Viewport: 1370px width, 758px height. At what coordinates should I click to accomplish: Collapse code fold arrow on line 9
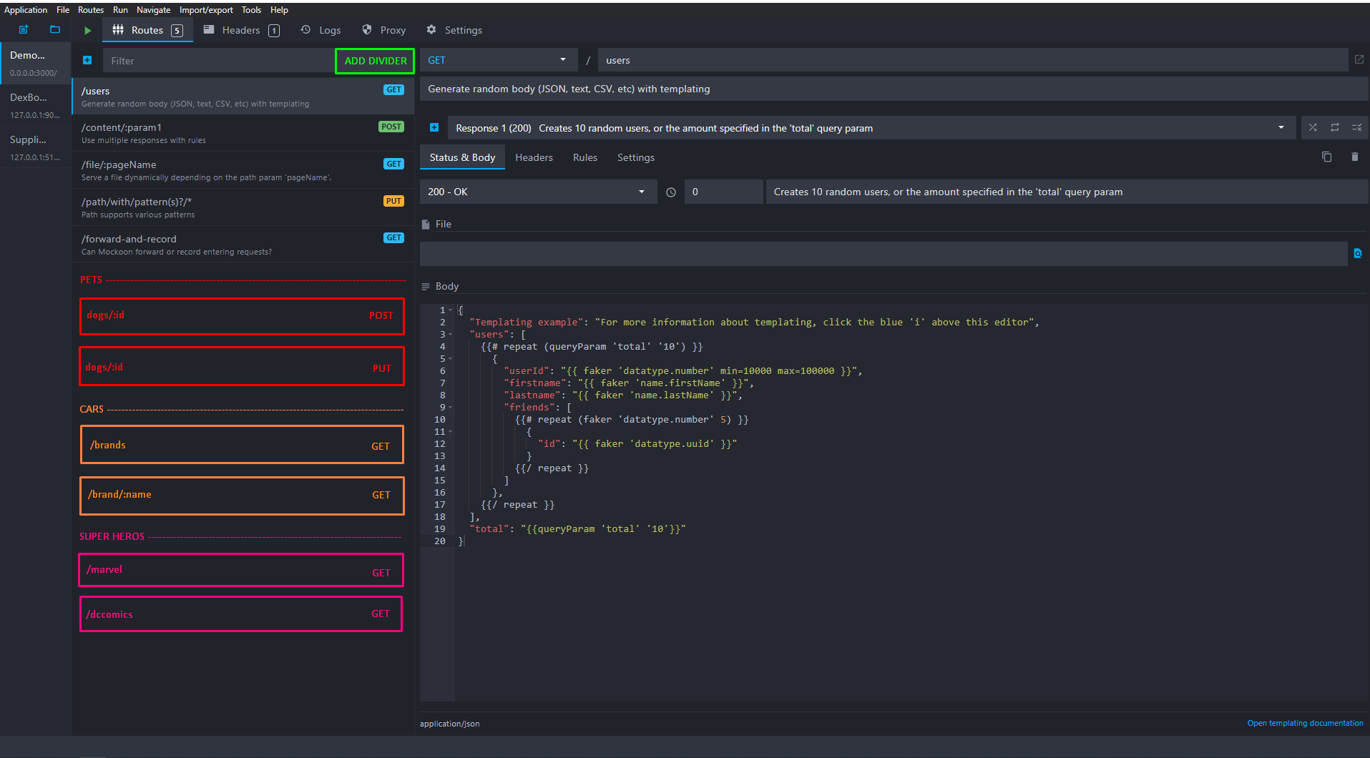pyautogui.click(x=451, y=408)
